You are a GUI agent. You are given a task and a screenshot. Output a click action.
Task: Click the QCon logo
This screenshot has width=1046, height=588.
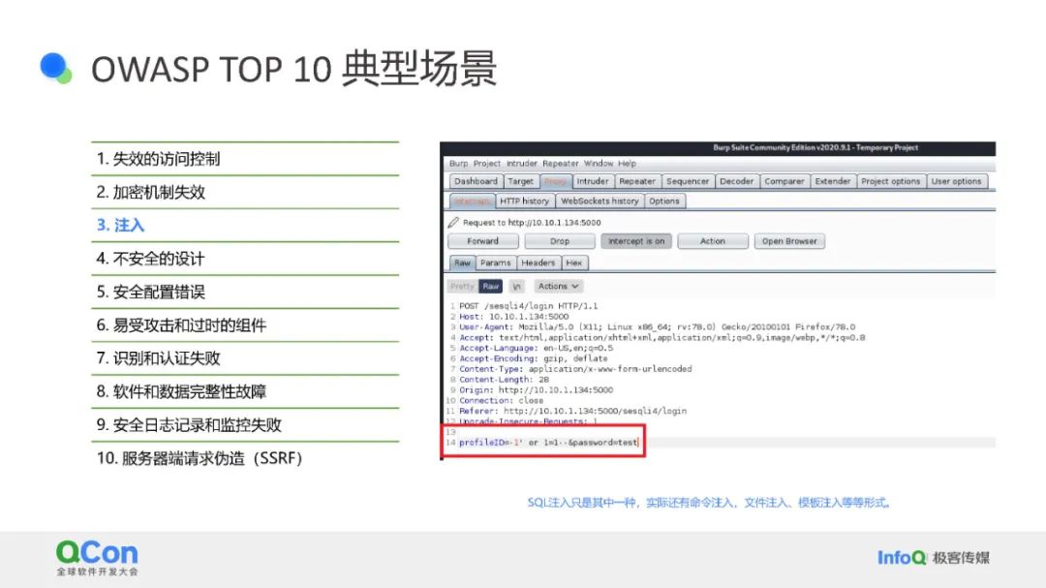point(98,558)
